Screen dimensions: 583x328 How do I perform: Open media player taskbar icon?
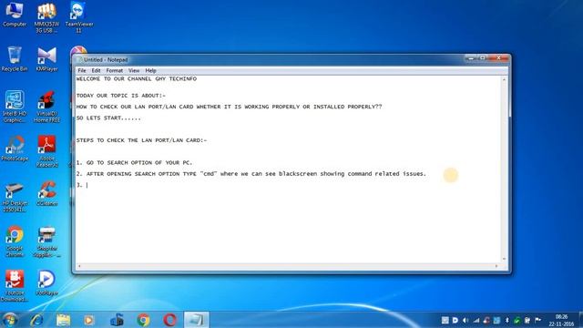click(x=89, y=320)
